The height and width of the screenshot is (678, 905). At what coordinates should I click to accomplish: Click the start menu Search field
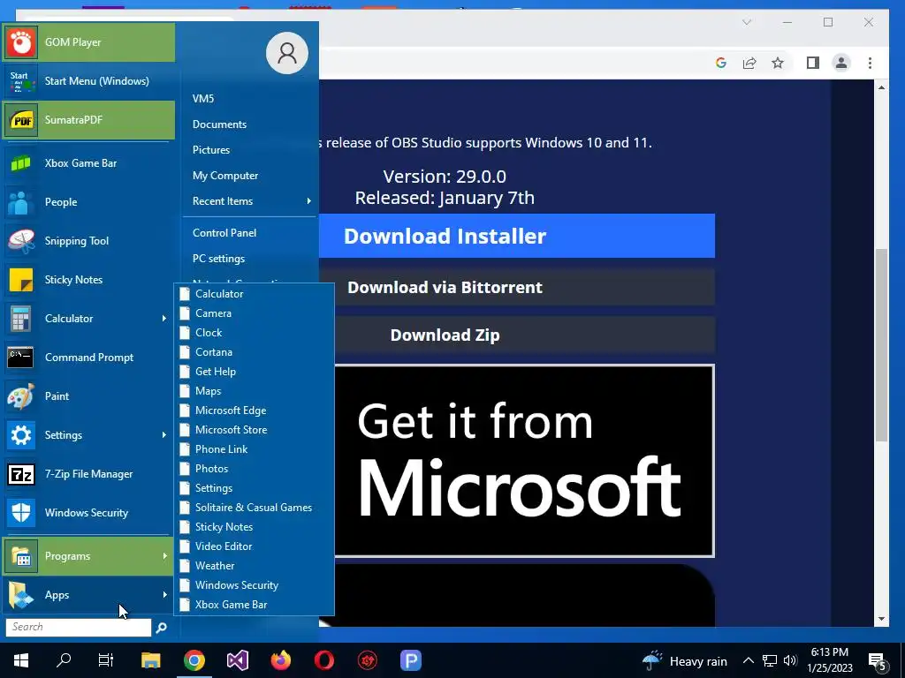coord(79,628)
